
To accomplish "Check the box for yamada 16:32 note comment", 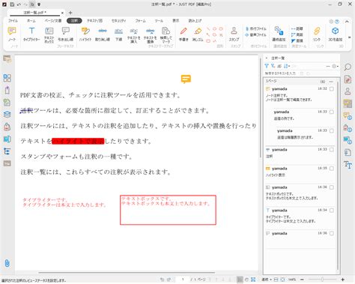I will pos(332,89).
